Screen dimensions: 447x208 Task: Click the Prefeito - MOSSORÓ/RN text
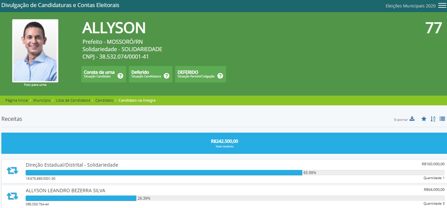[113, 42]
